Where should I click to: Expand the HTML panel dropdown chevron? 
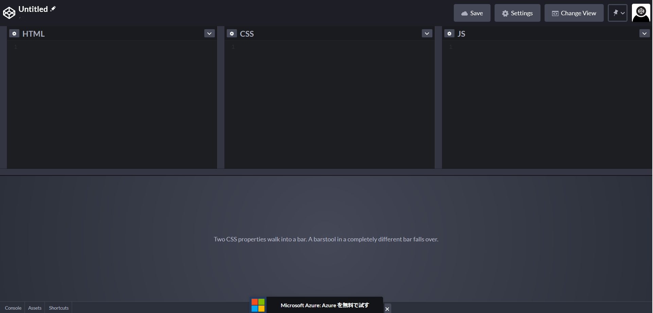(x=209, y=33)
